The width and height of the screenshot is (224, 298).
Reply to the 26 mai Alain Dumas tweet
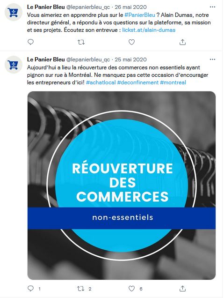(30, 42)
